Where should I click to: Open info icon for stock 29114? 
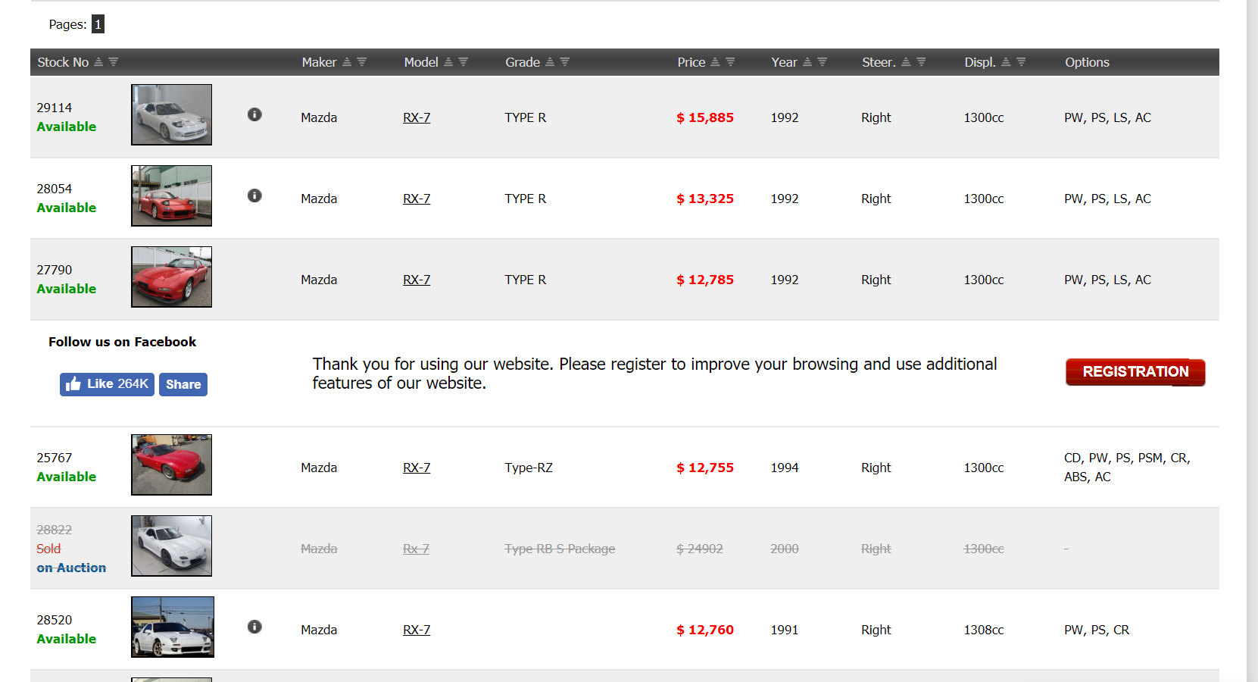tap(254, 114)
